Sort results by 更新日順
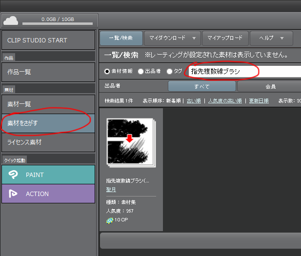301x256 pixels. pos(259,101)
